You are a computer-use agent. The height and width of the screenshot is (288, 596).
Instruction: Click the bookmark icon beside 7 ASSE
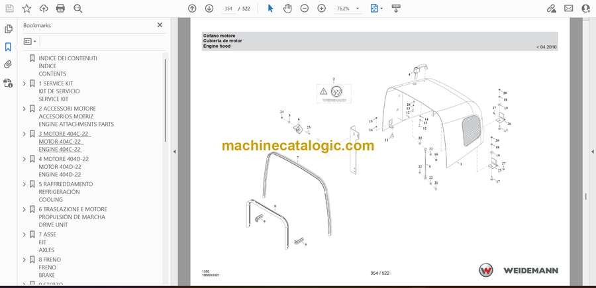32,234
